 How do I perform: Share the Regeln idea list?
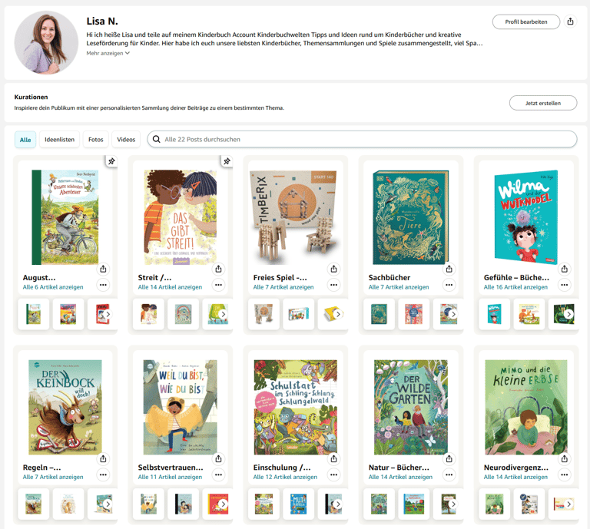point(103,458)
